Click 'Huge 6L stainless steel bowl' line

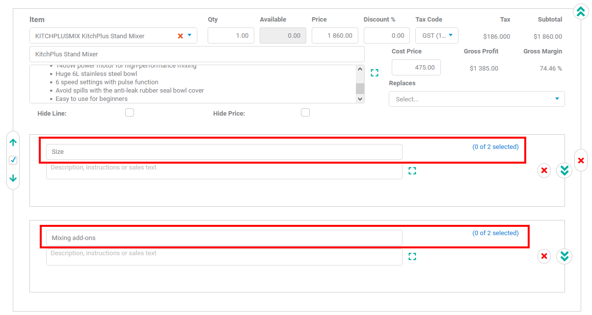coord(97,74)
